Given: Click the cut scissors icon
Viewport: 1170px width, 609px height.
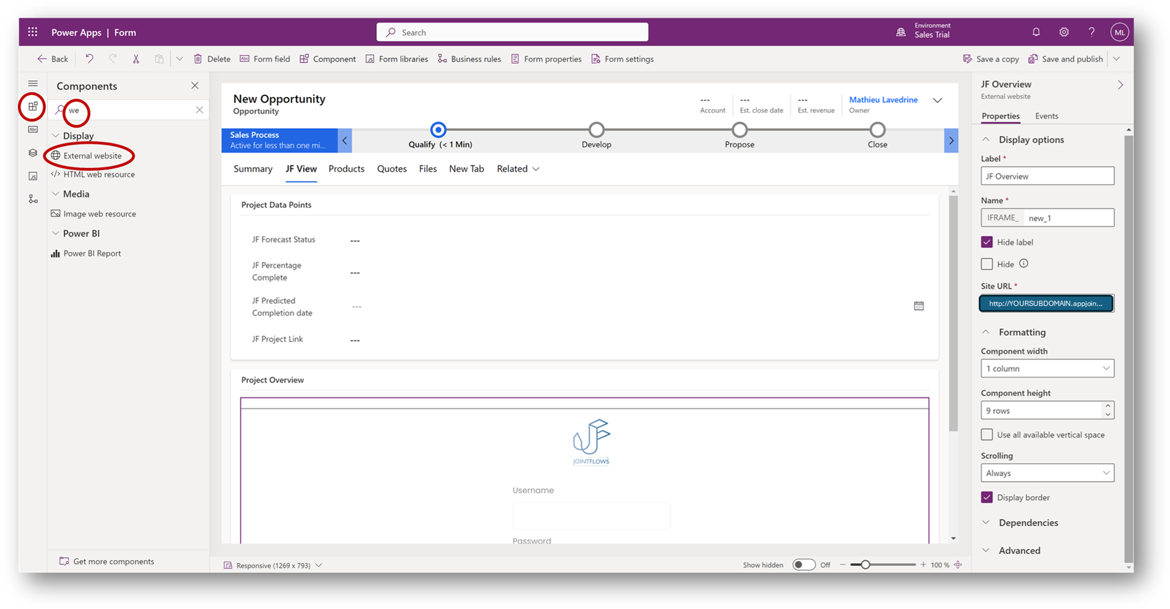Looking at the screenshot, I should pos(136,59).
